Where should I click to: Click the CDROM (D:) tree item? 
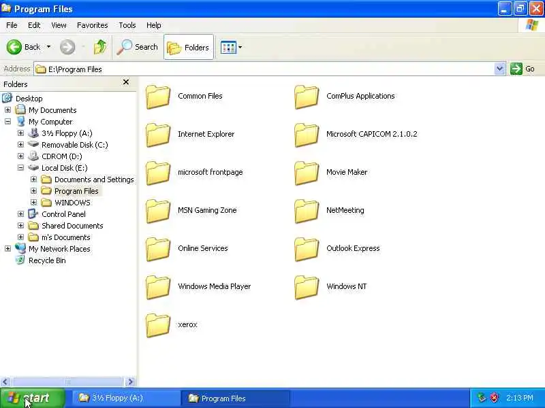click(x=61, y=156)
